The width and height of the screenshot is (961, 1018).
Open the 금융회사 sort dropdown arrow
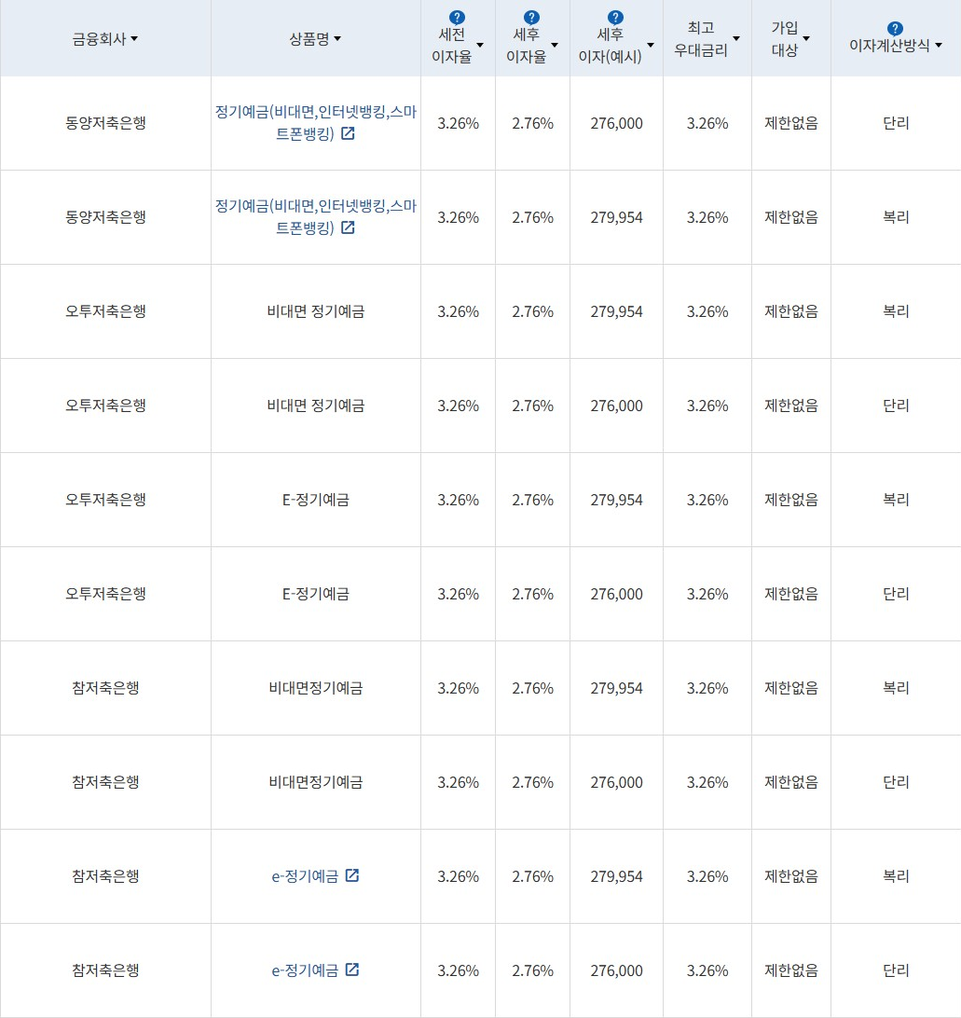(134, 39)
